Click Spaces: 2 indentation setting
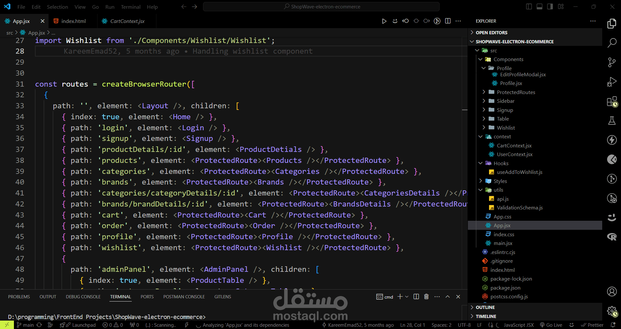 [441, 325]
